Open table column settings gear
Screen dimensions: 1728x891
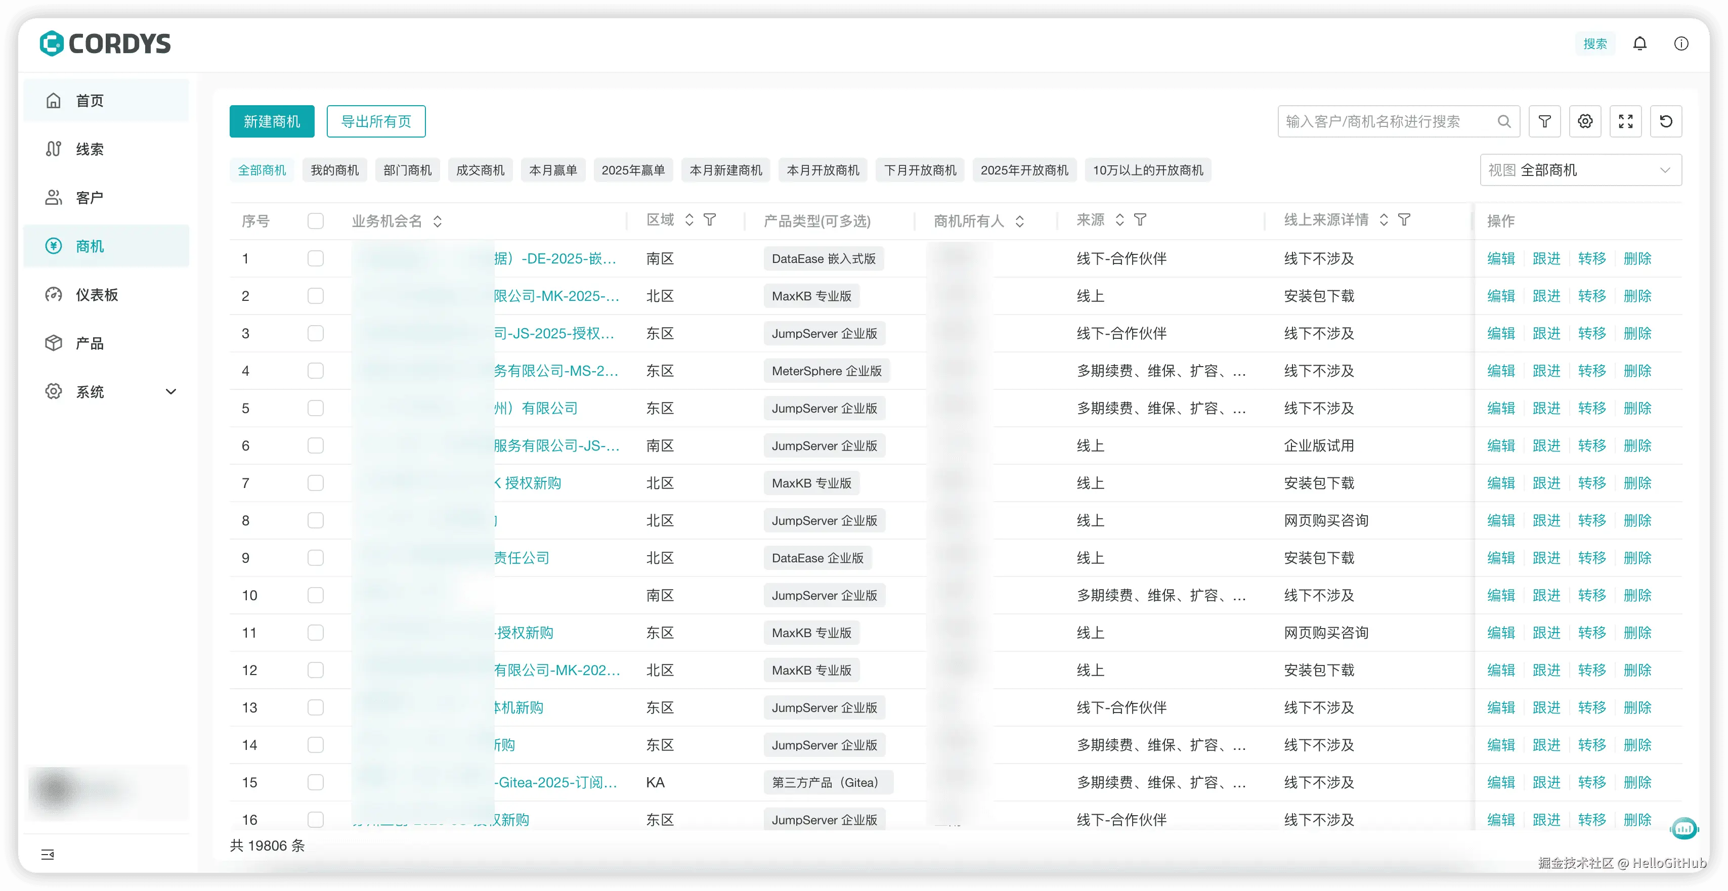click(x=1585, y=121)
